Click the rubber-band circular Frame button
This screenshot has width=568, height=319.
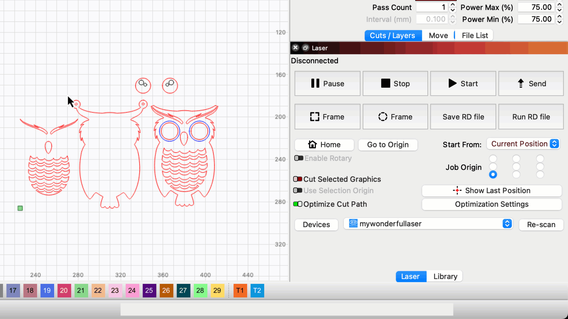point(395,117)
